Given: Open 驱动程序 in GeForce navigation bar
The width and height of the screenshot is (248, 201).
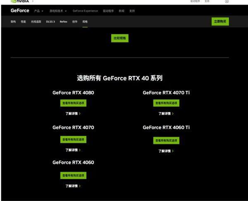Looking at the screenshot, I should point(108,11).
